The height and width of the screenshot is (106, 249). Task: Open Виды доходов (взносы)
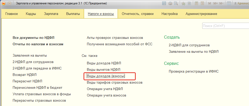click(106, 76)
